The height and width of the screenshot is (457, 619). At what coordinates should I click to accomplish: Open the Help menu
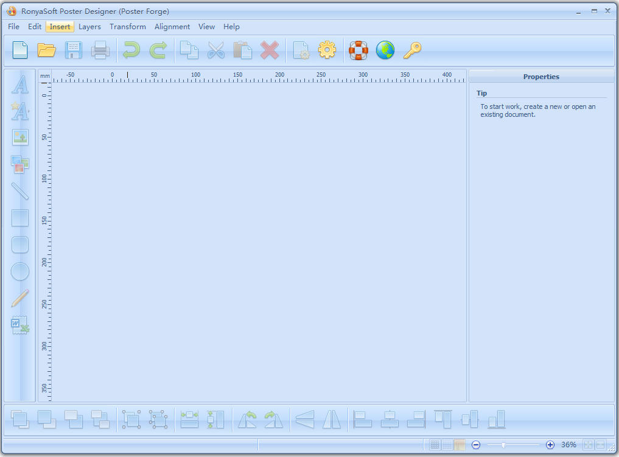[231, 26]
